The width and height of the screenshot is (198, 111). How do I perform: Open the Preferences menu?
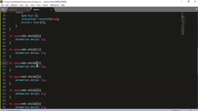coord(54,5)
